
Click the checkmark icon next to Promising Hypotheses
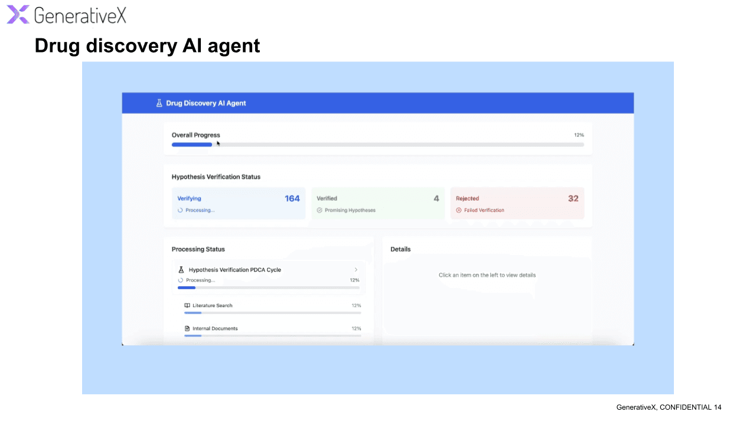tap(320, 210)
